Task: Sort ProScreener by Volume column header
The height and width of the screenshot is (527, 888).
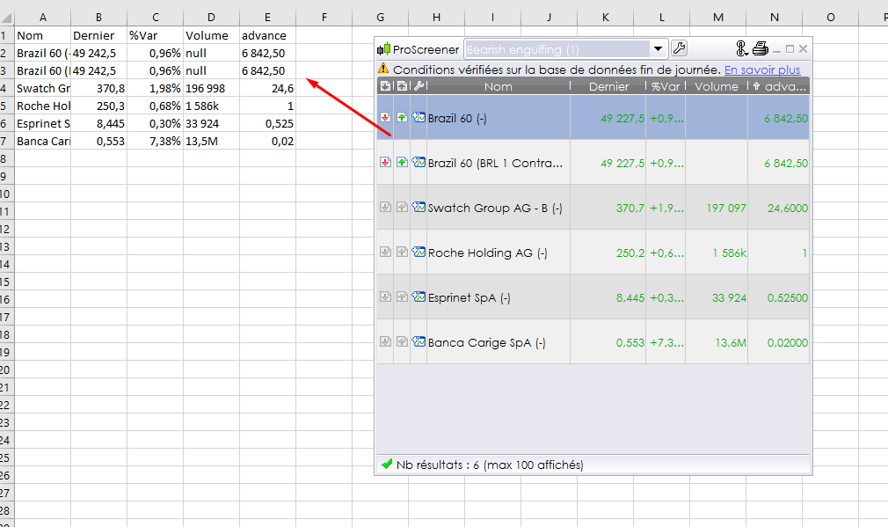Action: [x=717, y=86]
